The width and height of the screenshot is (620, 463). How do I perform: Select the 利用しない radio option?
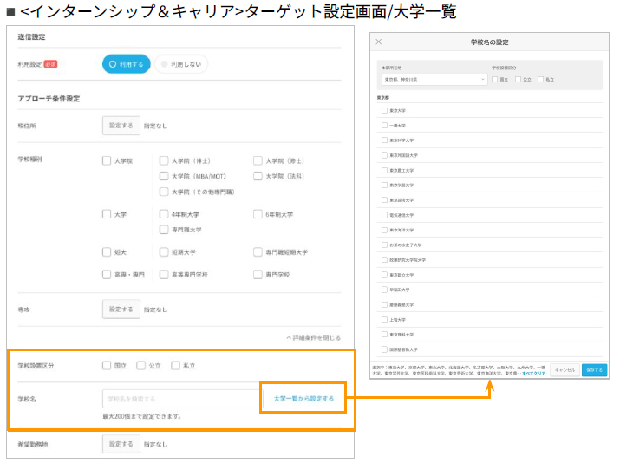[181, 64]
